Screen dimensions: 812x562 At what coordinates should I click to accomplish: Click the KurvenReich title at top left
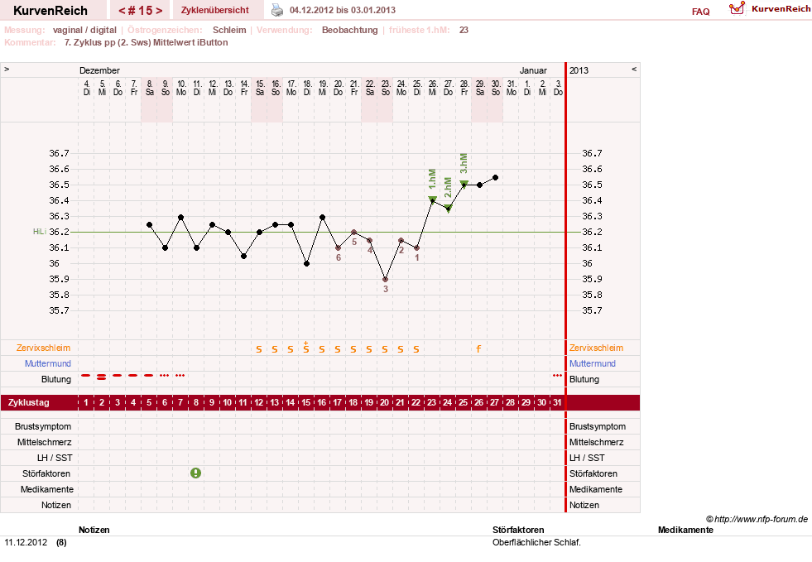click(x=50, y=11)
